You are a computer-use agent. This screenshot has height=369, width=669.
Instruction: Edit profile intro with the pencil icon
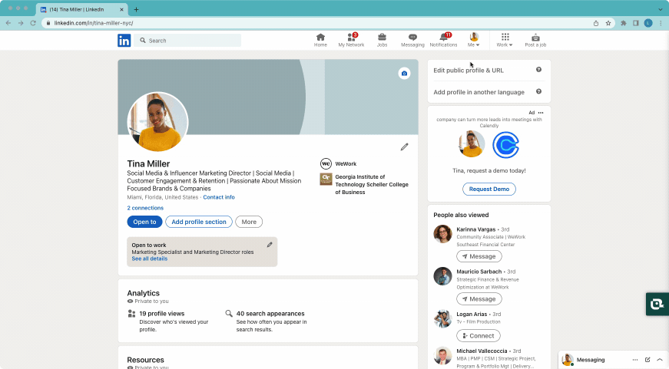point(404,147)
